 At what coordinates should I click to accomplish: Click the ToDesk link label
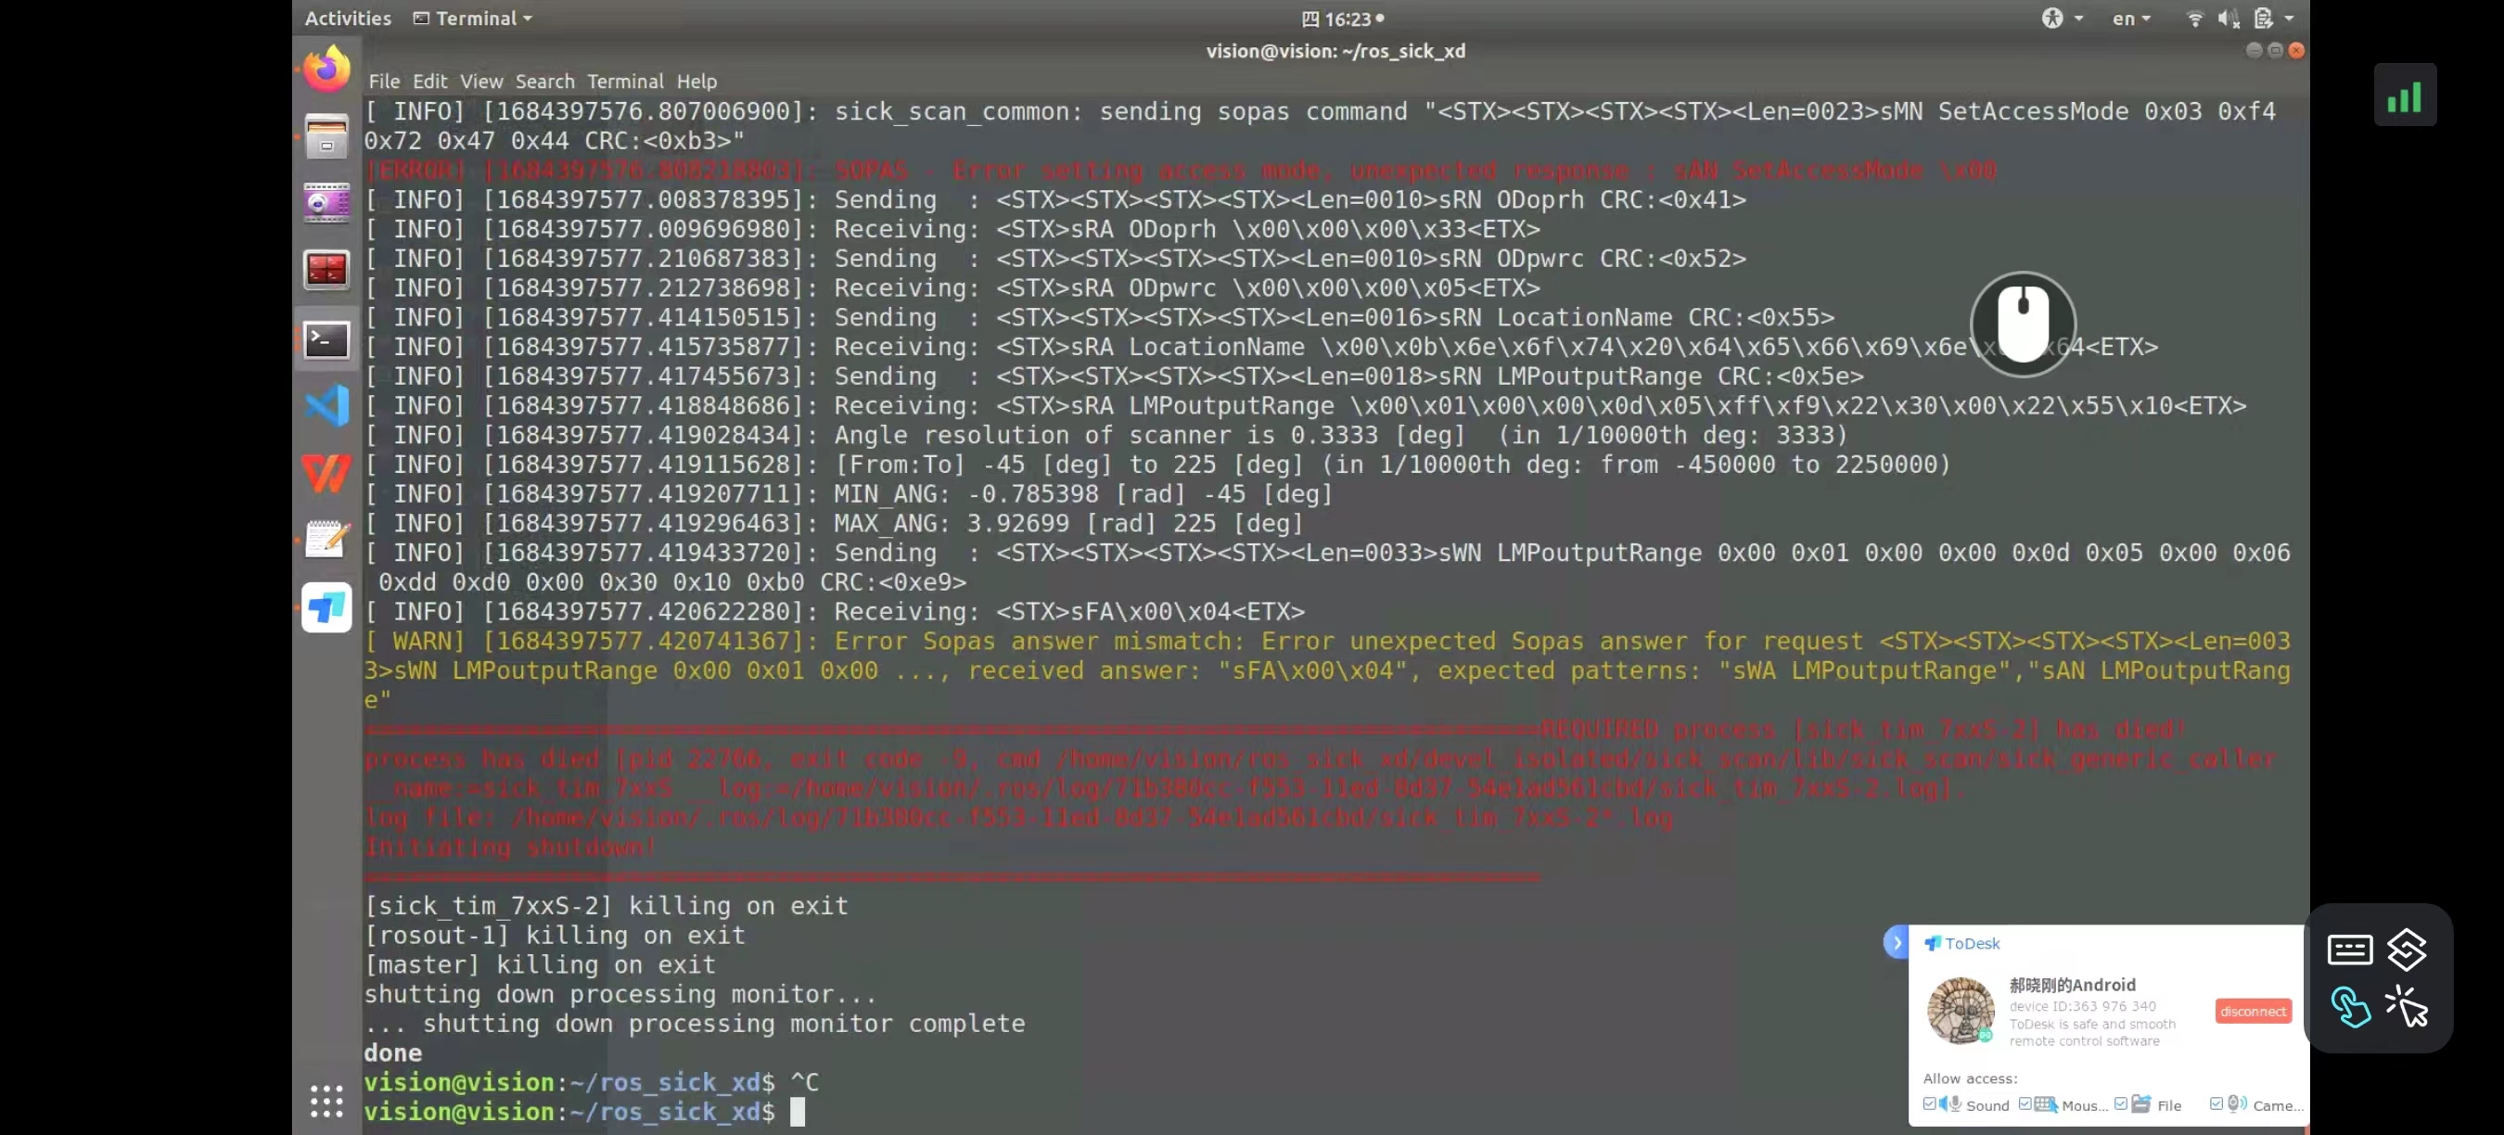[1963, 943]
